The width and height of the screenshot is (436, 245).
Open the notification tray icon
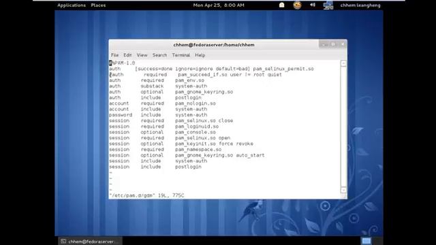click(x=281, y=5)
